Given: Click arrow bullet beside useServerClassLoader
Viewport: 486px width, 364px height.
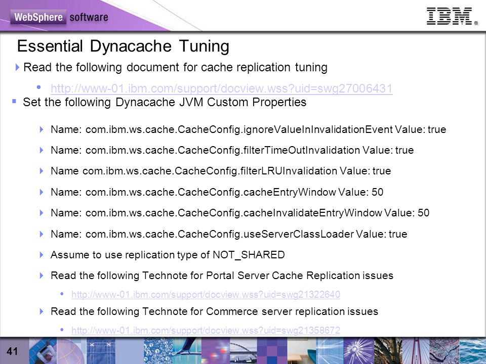Looking at the screenshot, I should (42, 234).
